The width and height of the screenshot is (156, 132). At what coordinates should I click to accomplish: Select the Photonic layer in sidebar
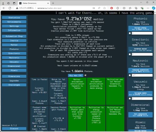pyautogui.click(x=14, y=49)
